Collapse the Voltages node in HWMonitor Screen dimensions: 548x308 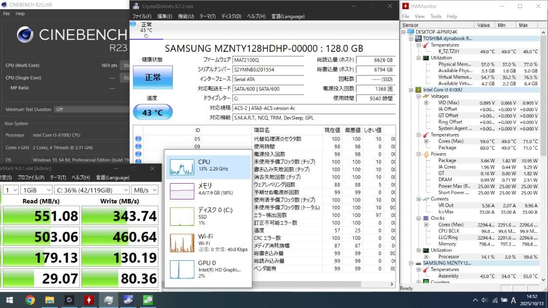(x=419, y=96)
